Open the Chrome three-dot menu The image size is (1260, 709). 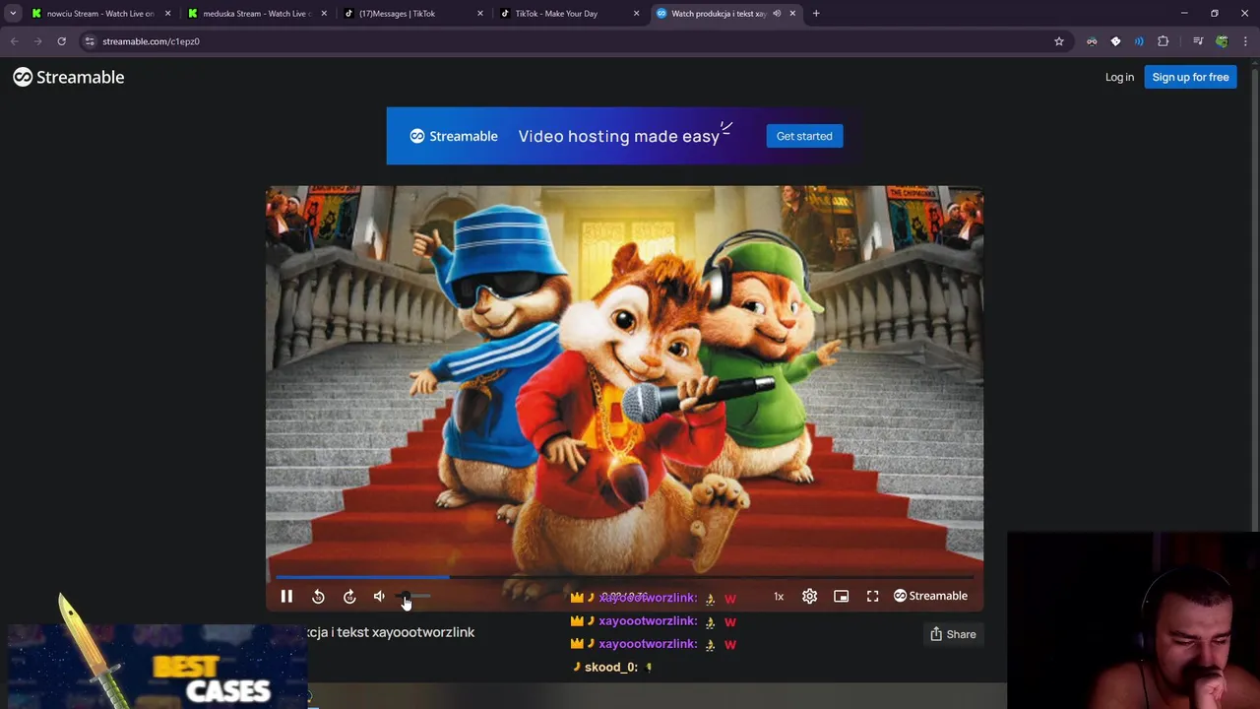click(1245, 41)
